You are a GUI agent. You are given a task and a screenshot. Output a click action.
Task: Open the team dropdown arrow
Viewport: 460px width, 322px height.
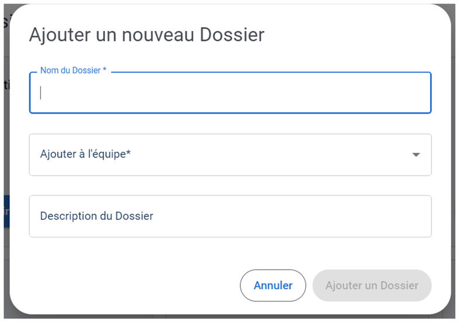(416, 155)
